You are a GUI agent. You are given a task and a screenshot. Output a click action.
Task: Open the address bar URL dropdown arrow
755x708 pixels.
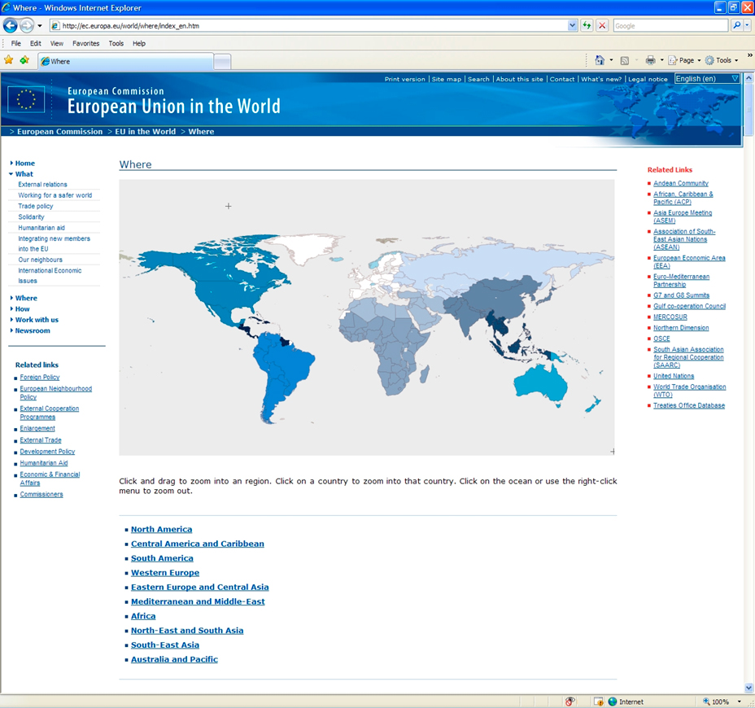tap(573, 25)
